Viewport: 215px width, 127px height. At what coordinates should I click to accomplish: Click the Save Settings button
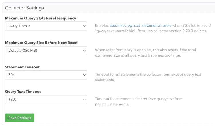pyautogui.click(x=19, y=118)
